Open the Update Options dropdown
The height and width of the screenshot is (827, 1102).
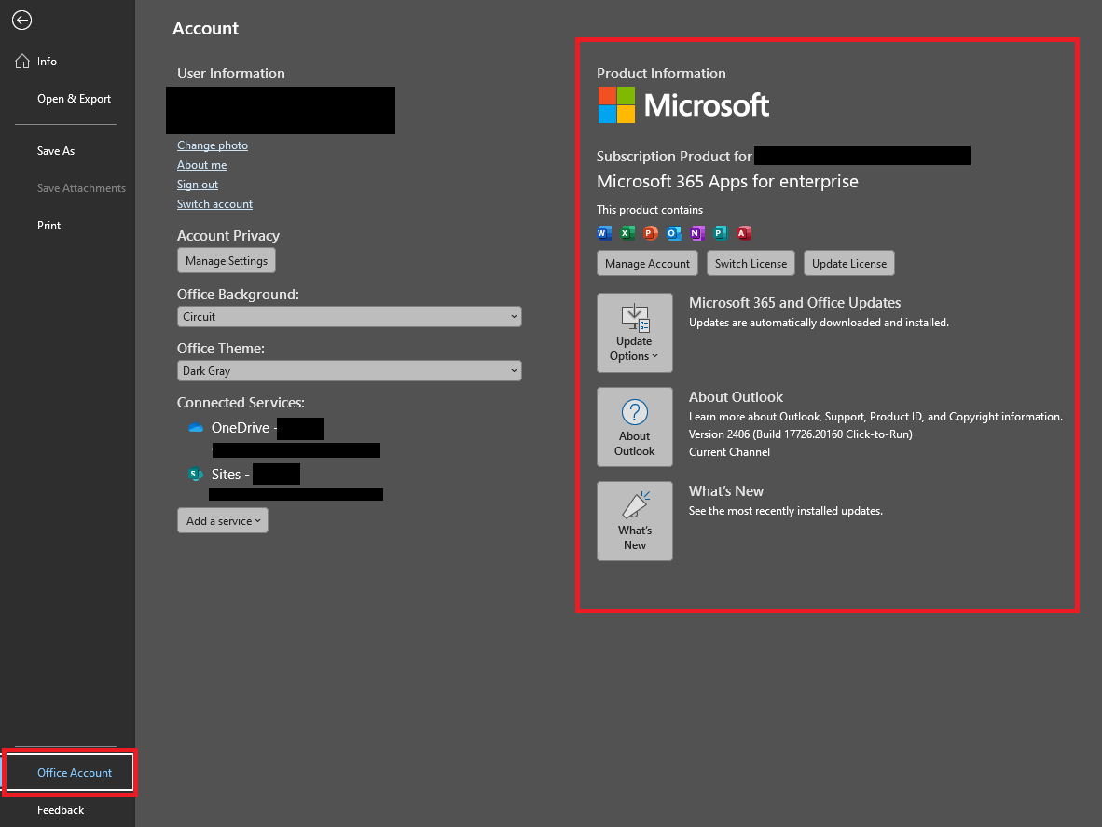click(635, 333)
